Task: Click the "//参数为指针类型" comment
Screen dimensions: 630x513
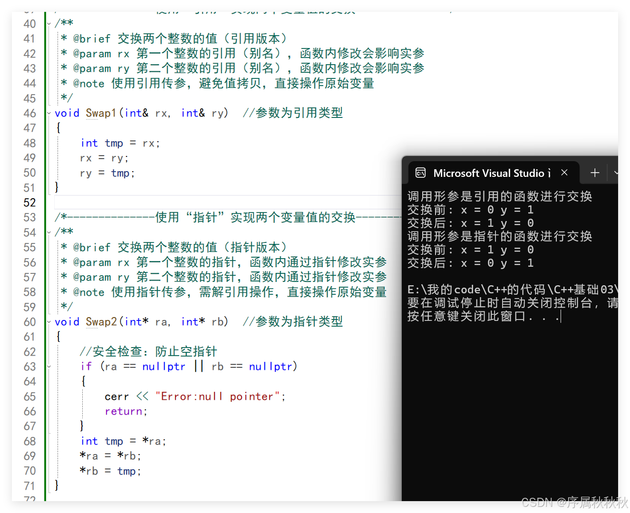Action: click(293, 322)
